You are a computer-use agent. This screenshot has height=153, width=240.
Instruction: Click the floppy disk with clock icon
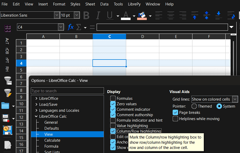tap(8, 130)
